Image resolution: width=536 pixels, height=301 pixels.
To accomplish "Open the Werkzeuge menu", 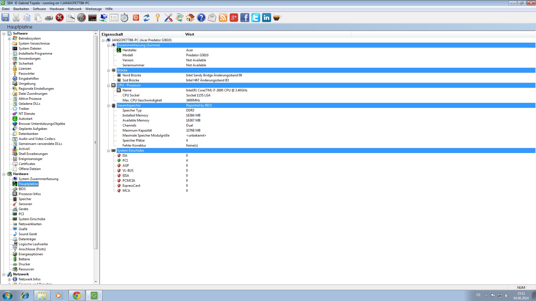I will [93, 9].
